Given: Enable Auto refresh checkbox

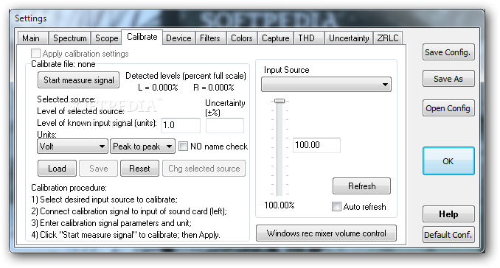Looking at the screenshot, I should click(x=336, y=207).
